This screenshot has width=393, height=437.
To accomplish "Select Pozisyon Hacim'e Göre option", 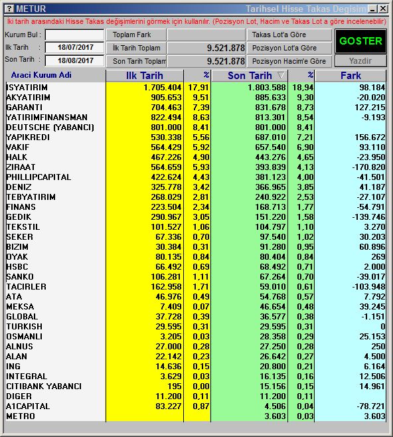I will 289,61.
